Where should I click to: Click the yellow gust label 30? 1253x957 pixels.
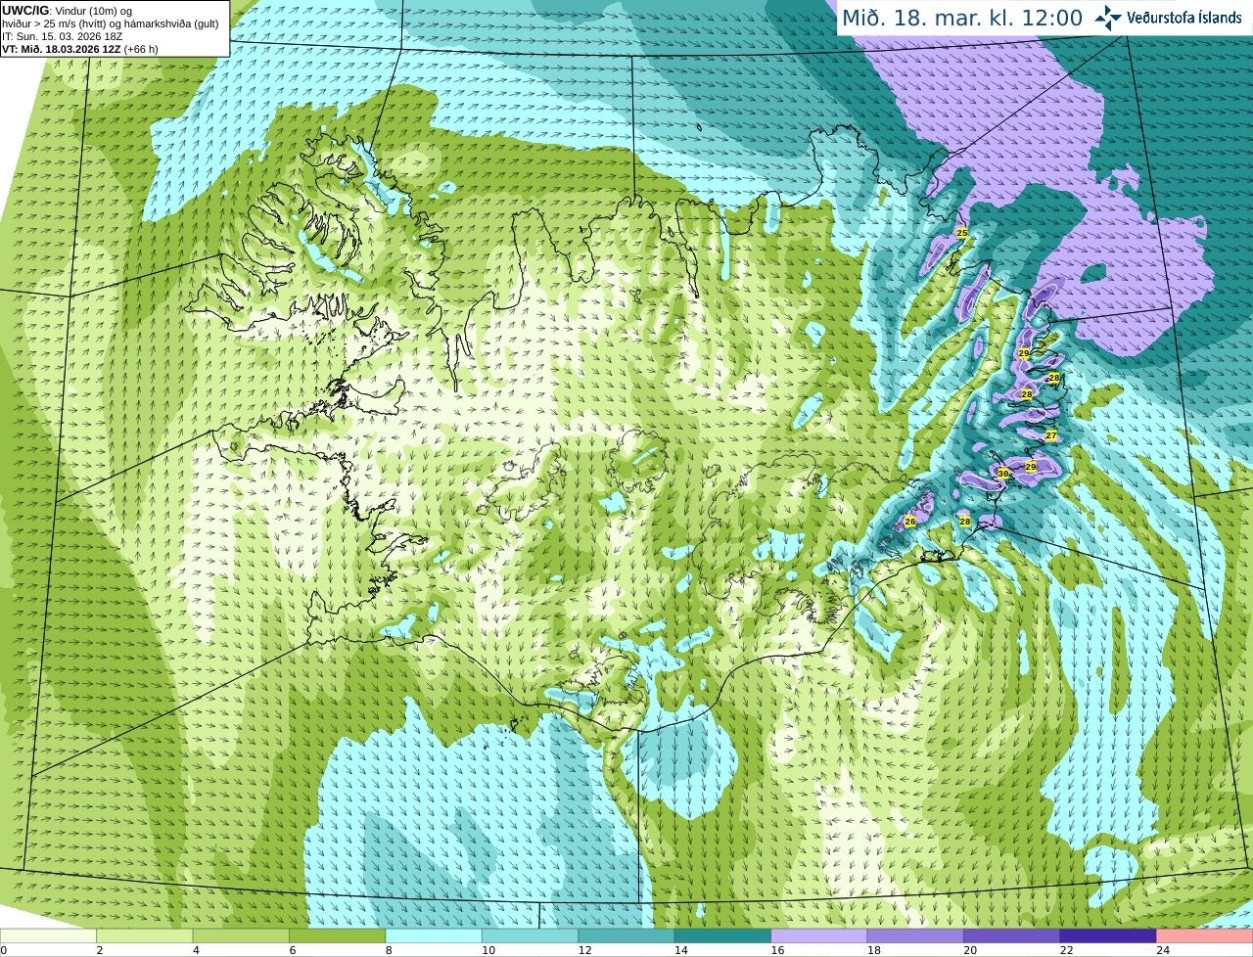coord(1002,474)
